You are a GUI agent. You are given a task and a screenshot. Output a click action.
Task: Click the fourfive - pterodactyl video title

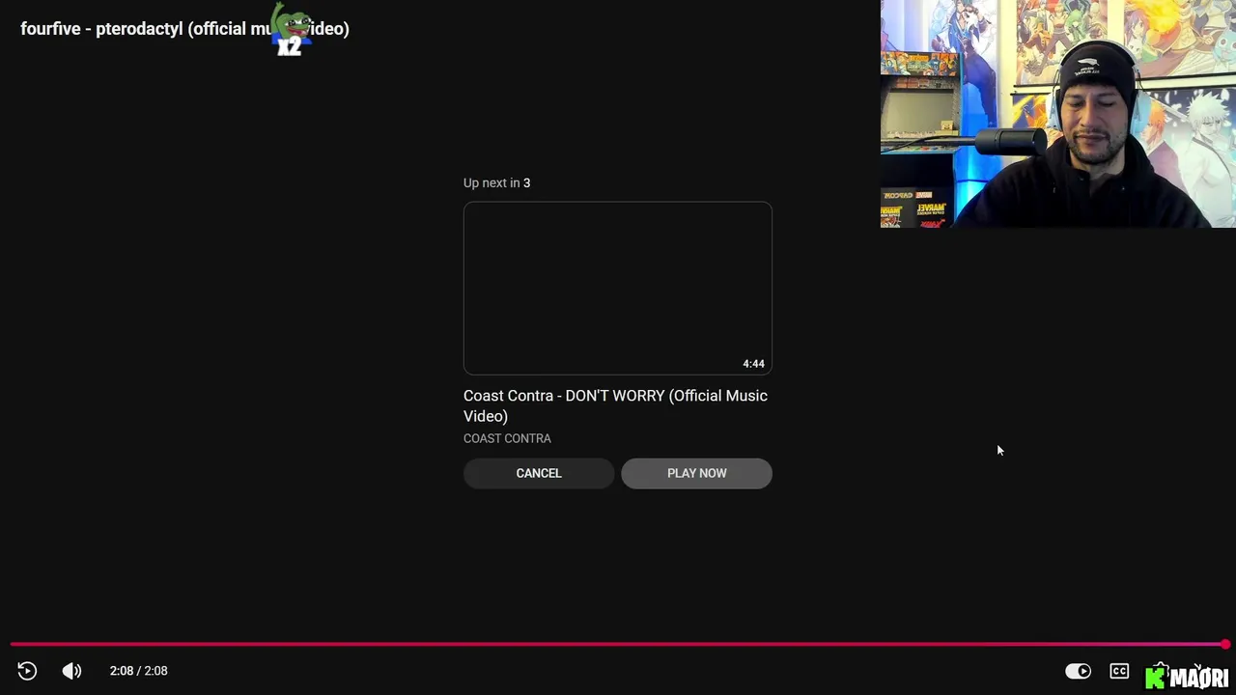coord(184,29)
